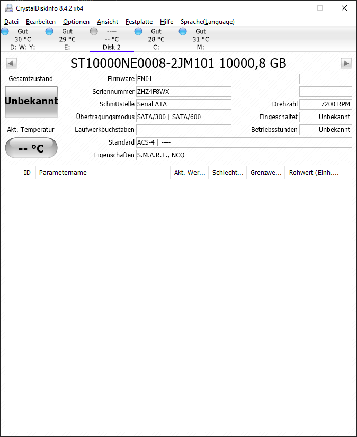Screen dimensions: 357x437
Task: Click the blue status orb for E:
Action: click(49, 31)
